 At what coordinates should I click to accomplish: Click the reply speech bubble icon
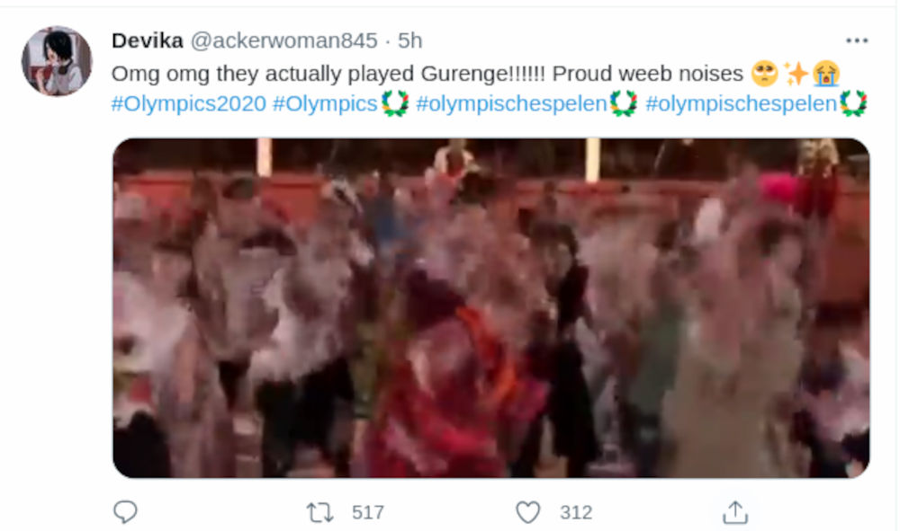125,511
